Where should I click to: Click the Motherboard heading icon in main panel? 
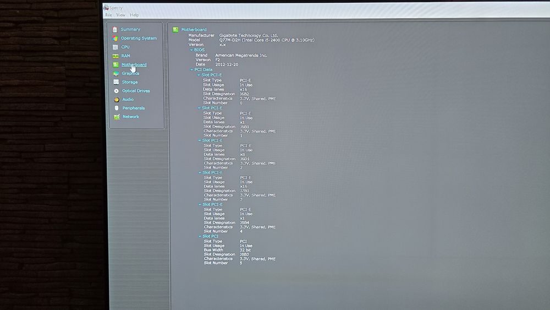pos(175,30)
